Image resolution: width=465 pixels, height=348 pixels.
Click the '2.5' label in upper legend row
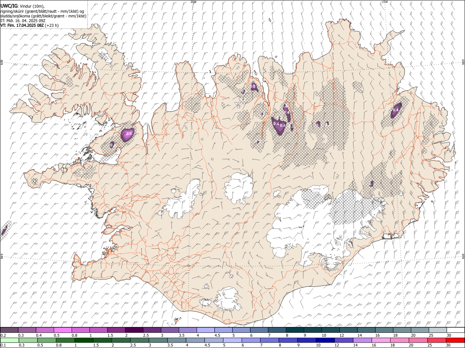coord(146,335)
